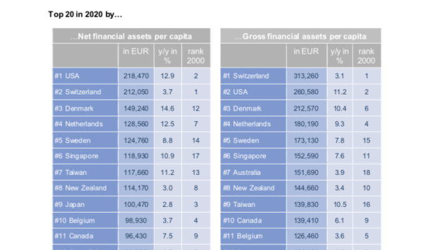Select the '#6 Singapore' net assets row
This screenshot has width=425, height=250.
pyautogui.click(x=131, y=156)
